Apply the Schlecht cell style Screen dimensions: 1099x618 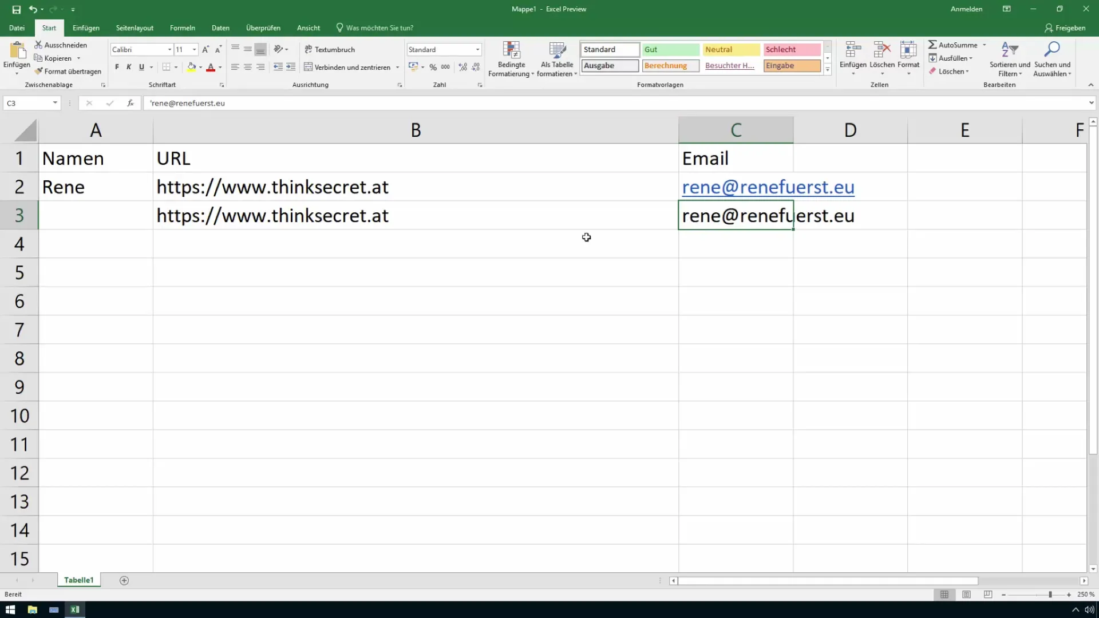click(792, 50)
